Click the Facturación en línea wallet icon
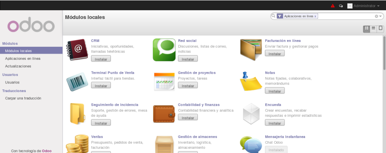This screenshot has width=386, height=153. (x=251, y=49)
